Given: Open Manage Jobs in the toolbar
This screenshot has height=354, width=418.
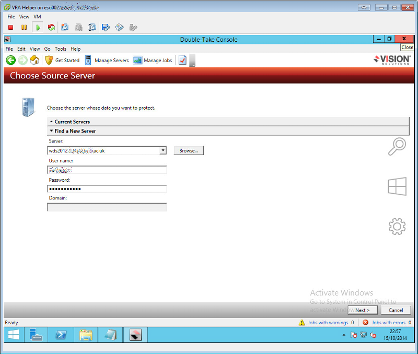Looking at the screenshot, I should [153, 61].
